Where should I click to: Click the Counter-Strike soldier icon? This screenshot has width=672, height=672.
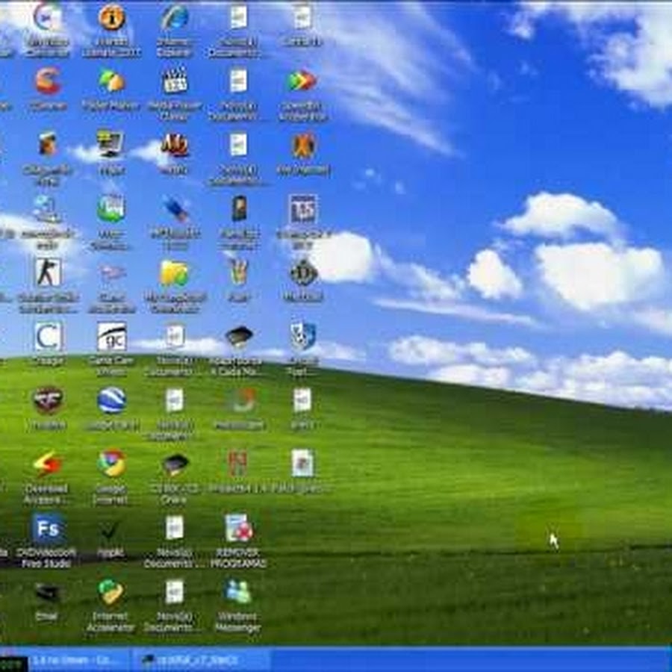tap(48, 273)
